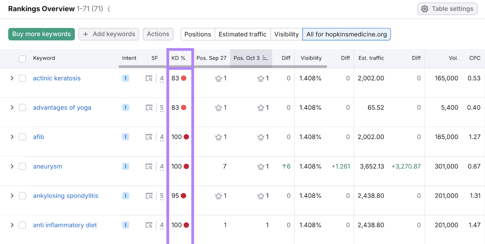This screenshot has width=485, height=244.
Task: Open SF count 4 for actinic keratosis
Action: (x=162, y=79)
